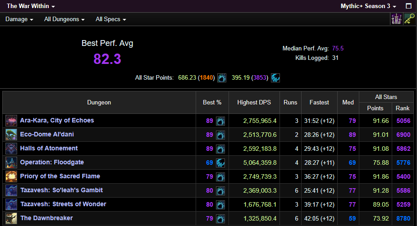Screen dimensions: 417x226
Task: Open The War Within expansion menu
Action: tap(31, 6)
